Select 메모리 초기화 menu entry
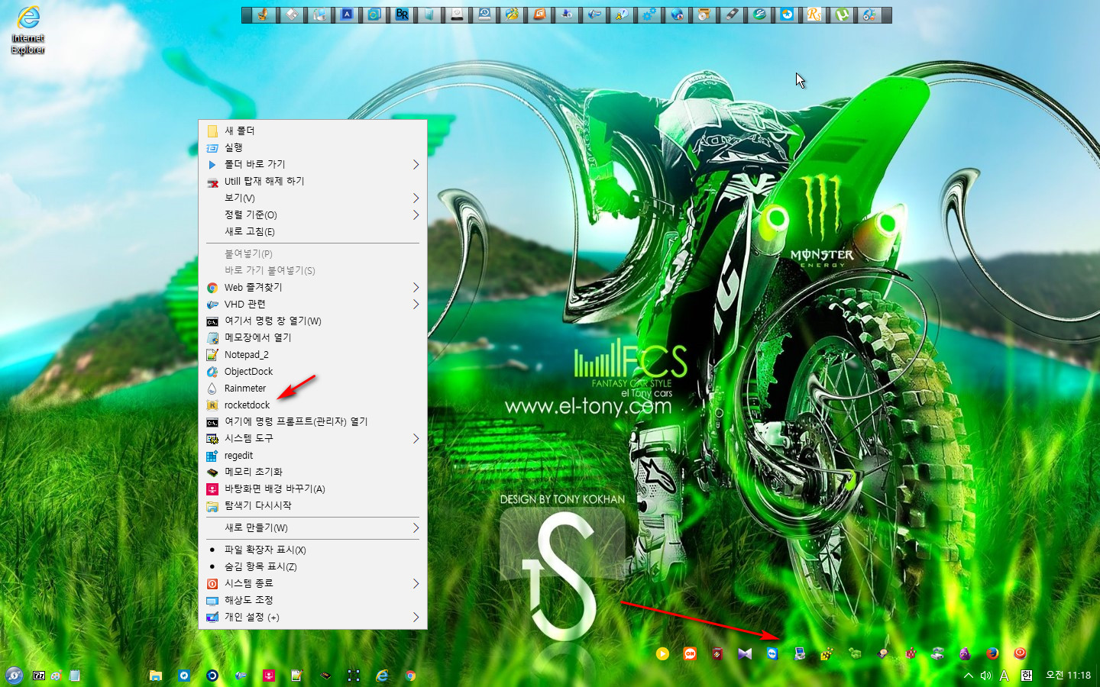Image resolution: width=1100 pixels, height=687 pixels. coord(312,472)
